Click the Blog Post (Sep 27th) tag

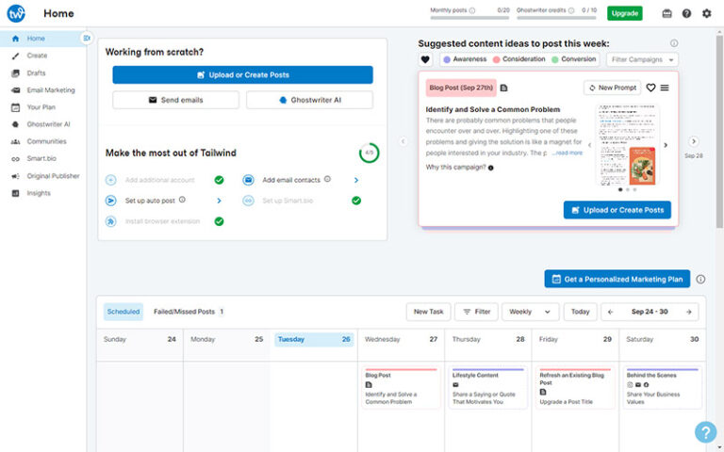point(461,88)
